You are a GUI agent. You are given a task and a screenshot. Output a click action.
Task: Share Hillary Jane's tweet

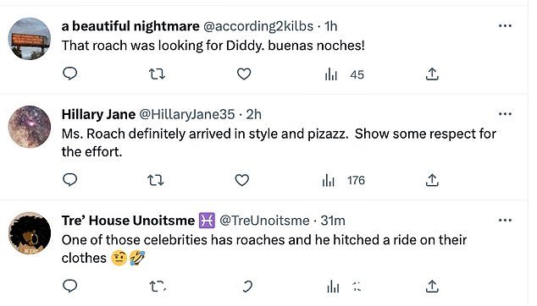click(x=432, y=180)
